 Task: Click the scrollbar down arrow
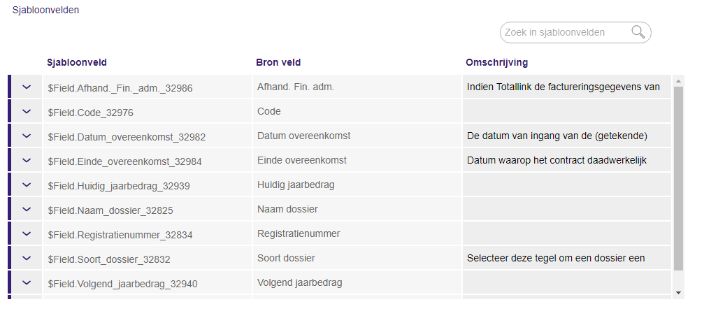(x=678, y=293)
